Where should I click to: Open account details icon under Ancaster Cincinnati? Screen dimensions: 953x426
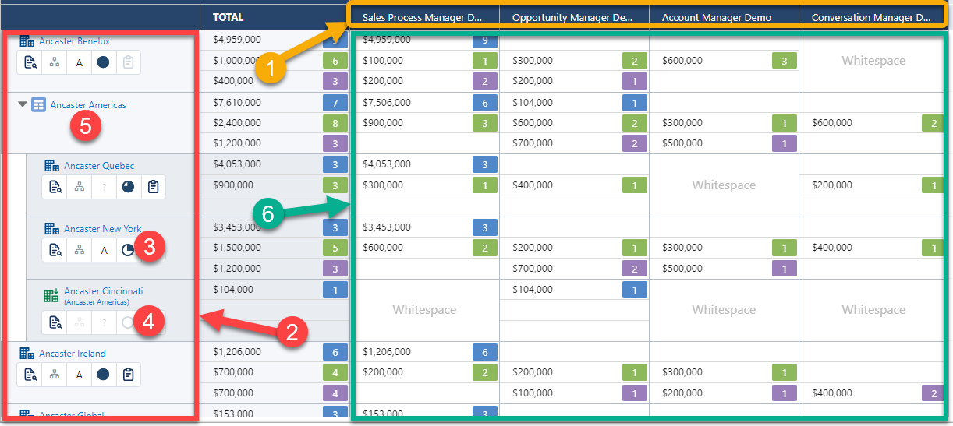(55, 322)
